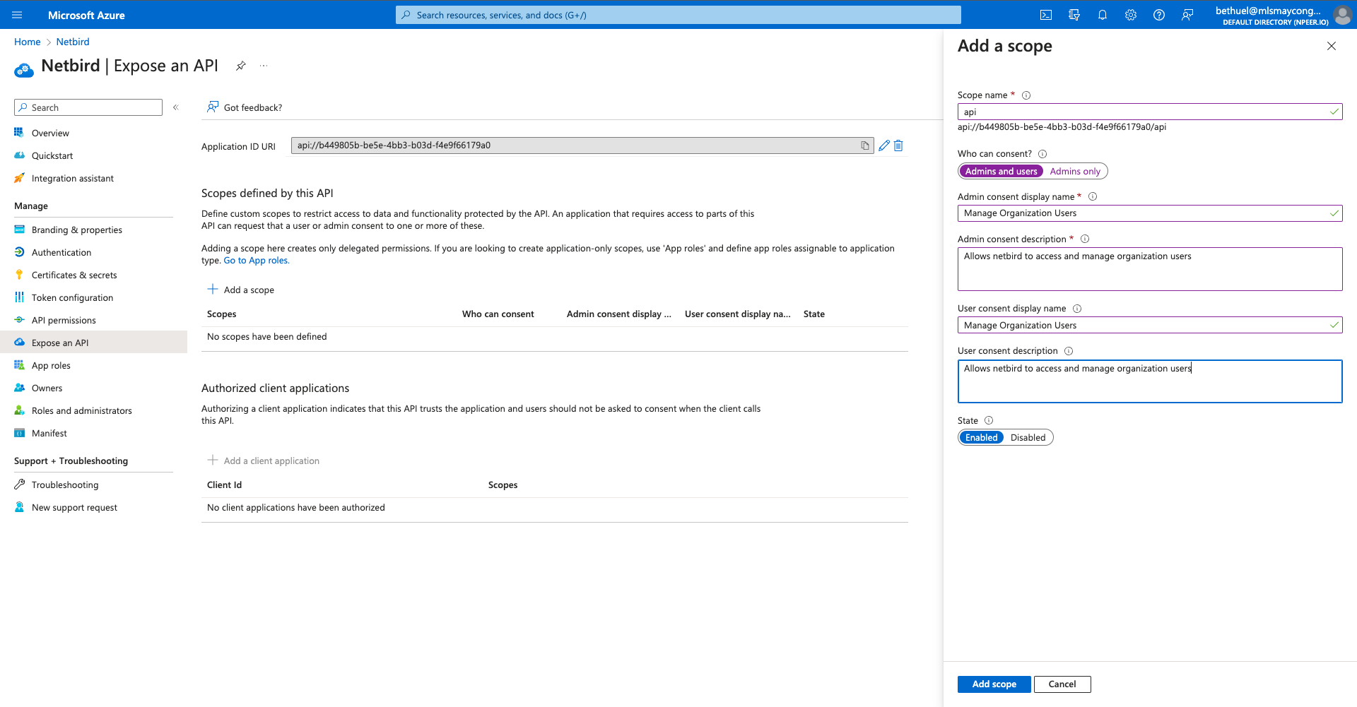Open the more options ellipsis beside title
1357x707 pixels.
pyautogui.click(x=264, y=66)
